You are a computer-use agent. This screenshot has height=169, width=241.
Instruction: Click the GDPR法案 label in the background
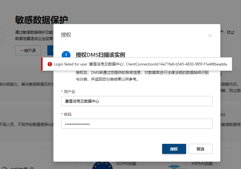click(x=126, y=163)
